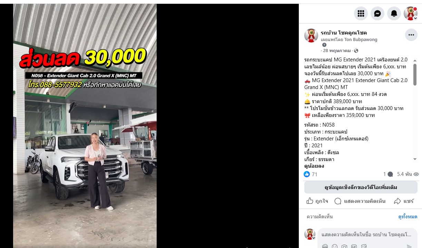422x248 pixels.
Task: Open the three-dot post options menu
Action: 411,35
